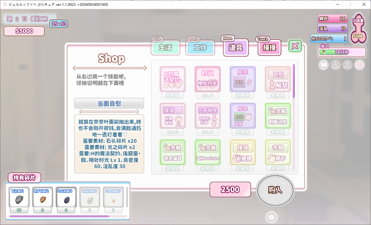The image size is (371, 225).
Task: Select the 摸摸 掀裙摆 skill tile
Action: coord(243,152)
